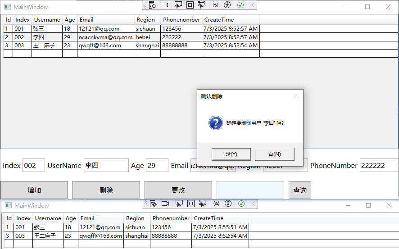Focus the Age input field showing 29
399x249 pixels.
coord(157,165)
